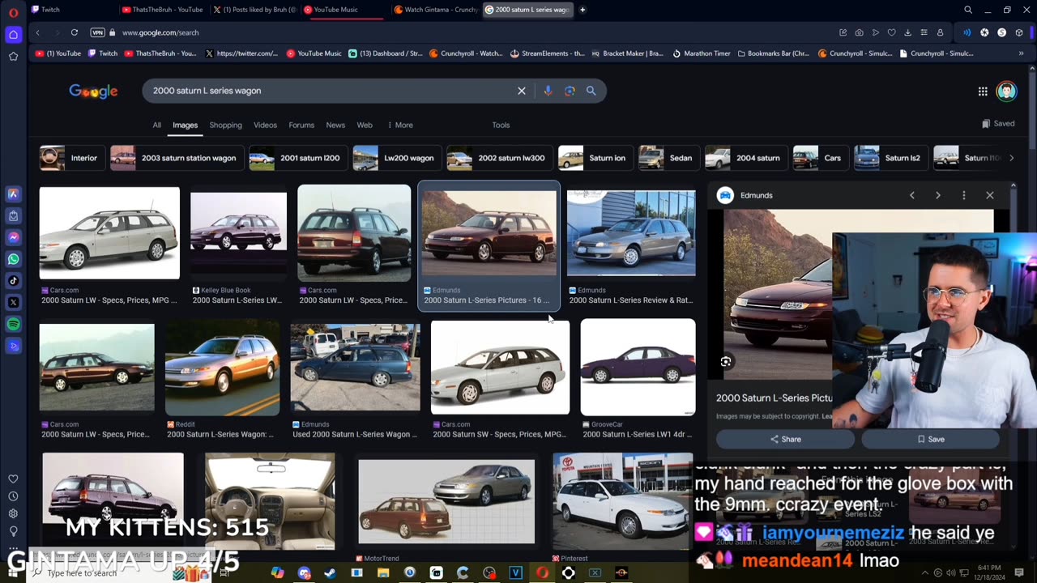Viewport: 1037px width, 583px height.
Task: Open Spotify in the sidebar
Action: 13,324
